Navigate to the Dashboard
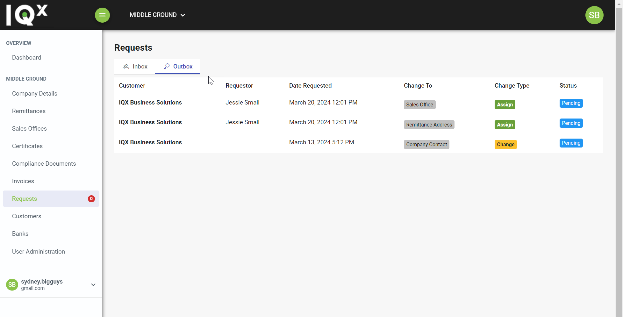 coord(26,57)
